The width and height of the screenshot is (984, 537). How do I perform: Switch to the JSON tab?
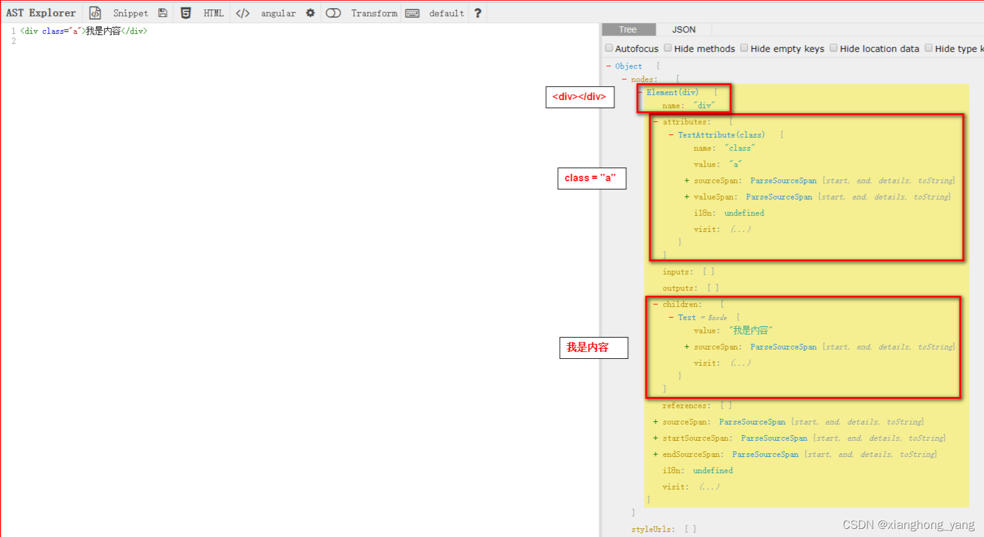coord(684,29)
